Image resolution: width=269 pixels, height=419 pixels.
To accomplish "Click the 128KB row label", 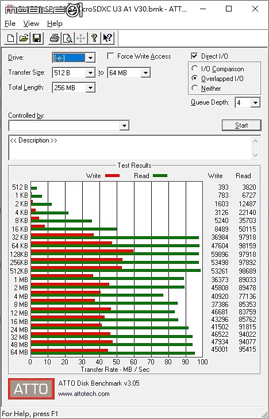I will (x=19, y=254).
